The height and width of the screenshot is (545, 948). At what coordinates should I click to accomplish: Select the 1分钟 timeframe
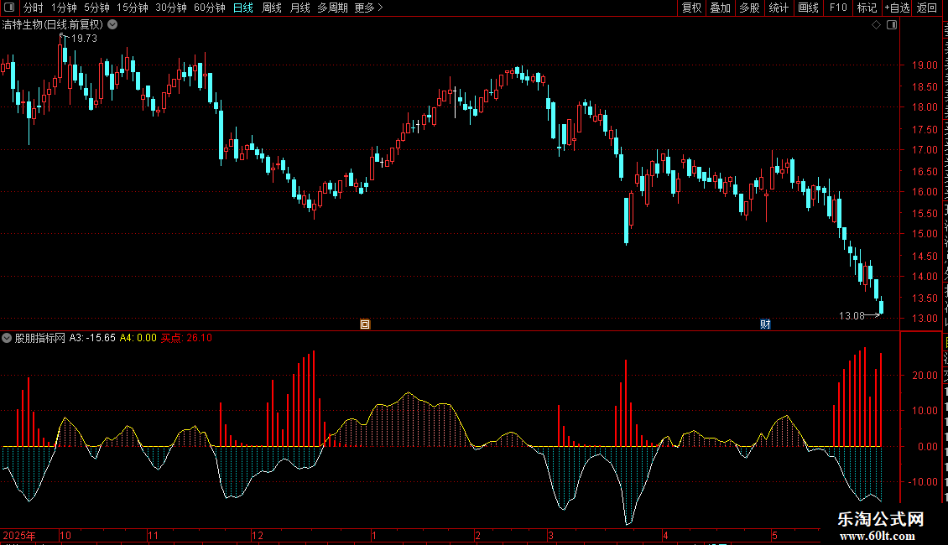tap(64, 8)
